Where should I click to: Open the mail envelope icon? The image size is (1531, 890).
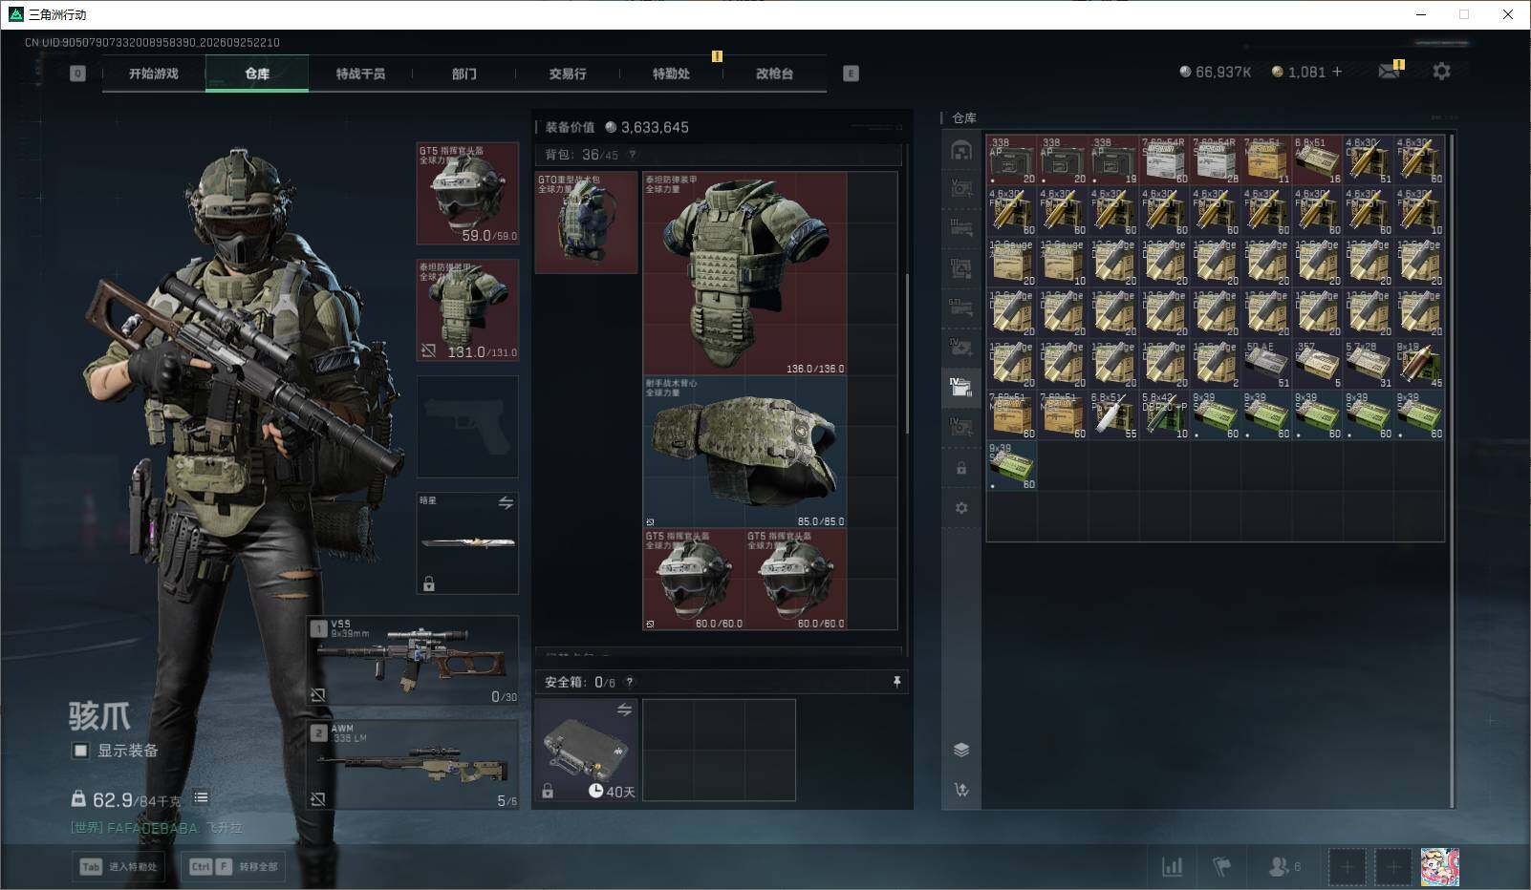(x=1389, y=72)
